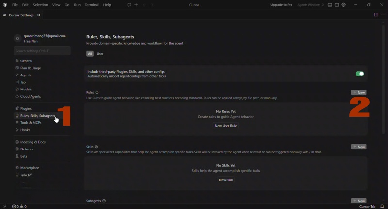Open notifications bell in status bar
The width and height of the screenshot is (388, 209).
(x=382, y=206)
